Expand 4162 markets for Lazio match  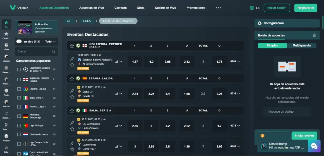coord(235,147)
